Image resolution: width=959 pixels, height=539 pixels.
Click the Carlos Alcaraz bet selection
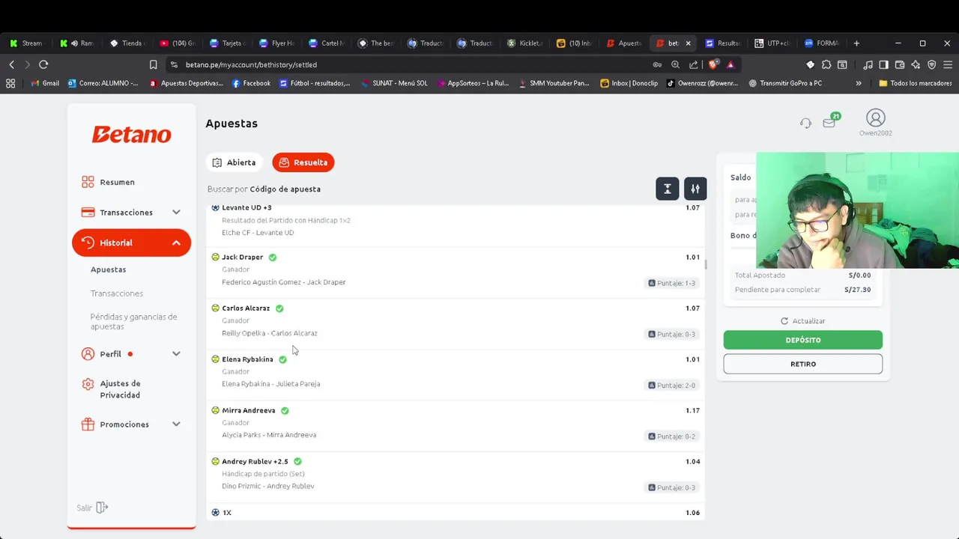246,308
